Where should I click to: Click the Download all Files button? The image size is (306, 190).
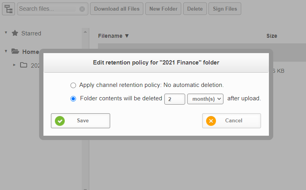click(x=116, y=9)
